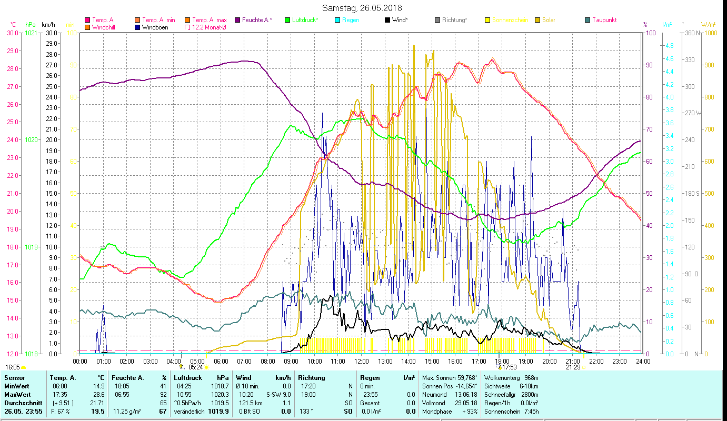Click the average temperature value 21.71
This screenshot has height=421, width=727.
(x=97, y=403)
